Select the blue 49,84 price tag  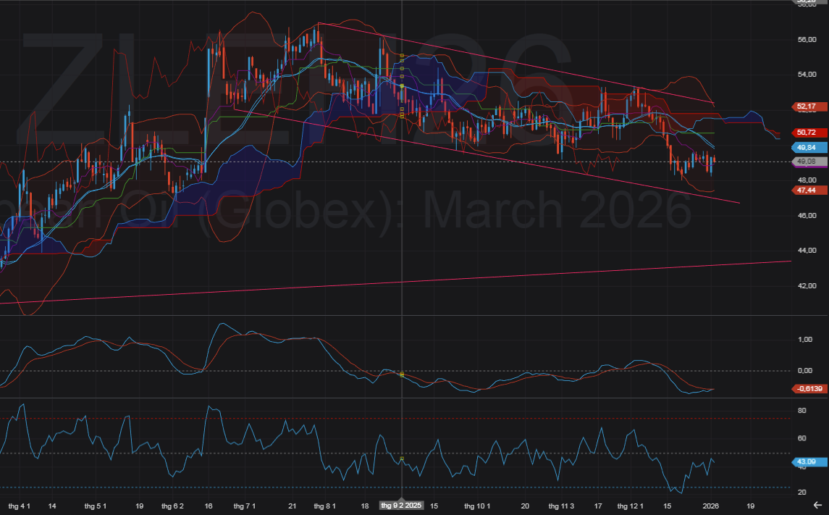click(x=806, y=147)
